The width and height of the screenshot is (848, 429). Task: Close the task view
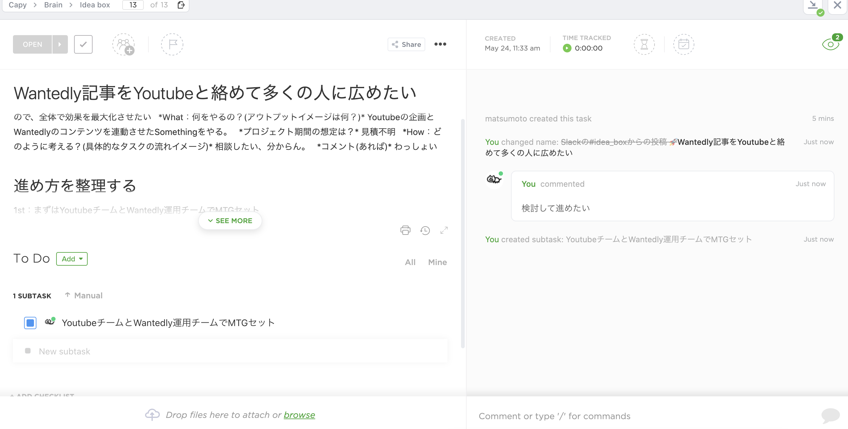(x=838, y=5)
